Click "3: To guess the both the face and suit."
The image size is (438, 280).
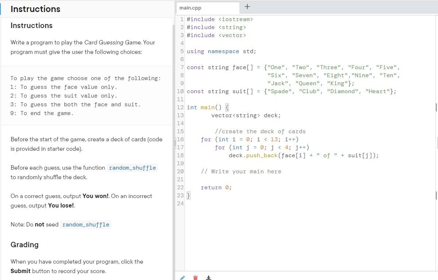click(x=75, y=104)
